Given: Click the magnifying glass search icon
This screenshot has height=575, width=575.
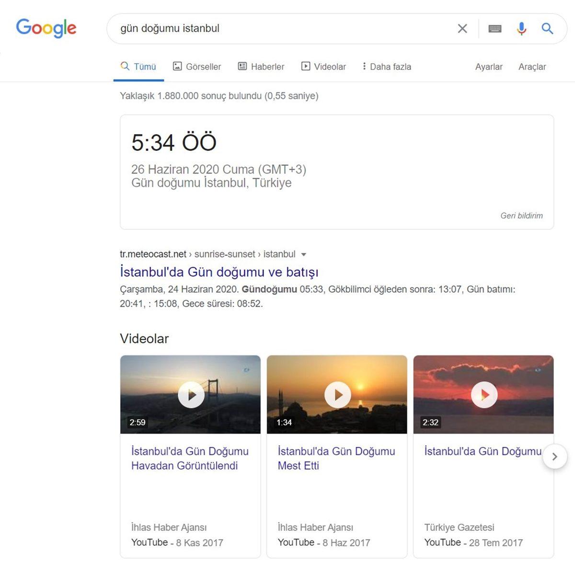Looking at the screenshot, I should pos(547,29).
